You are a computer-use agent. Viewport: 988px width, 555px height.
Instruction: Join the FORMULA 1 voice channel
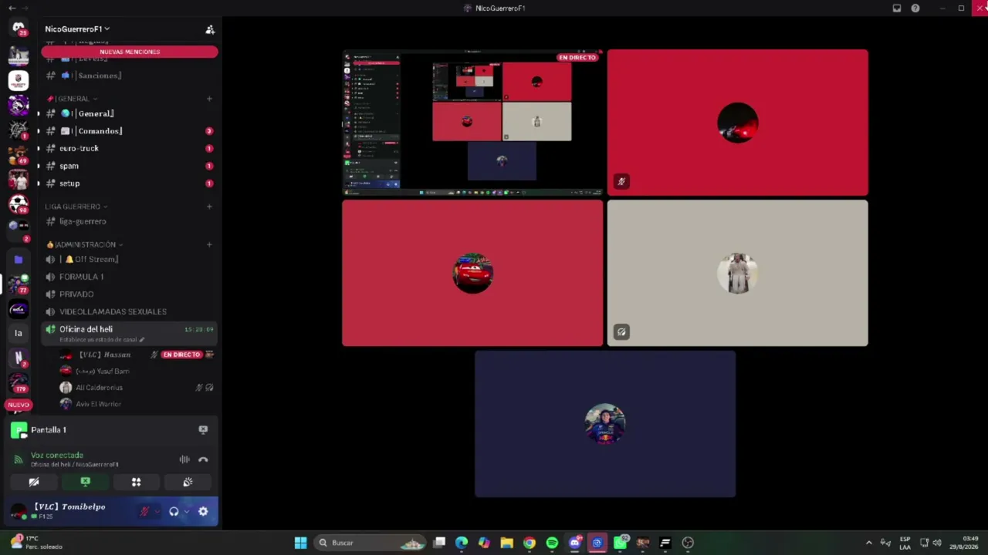(130, 277)
